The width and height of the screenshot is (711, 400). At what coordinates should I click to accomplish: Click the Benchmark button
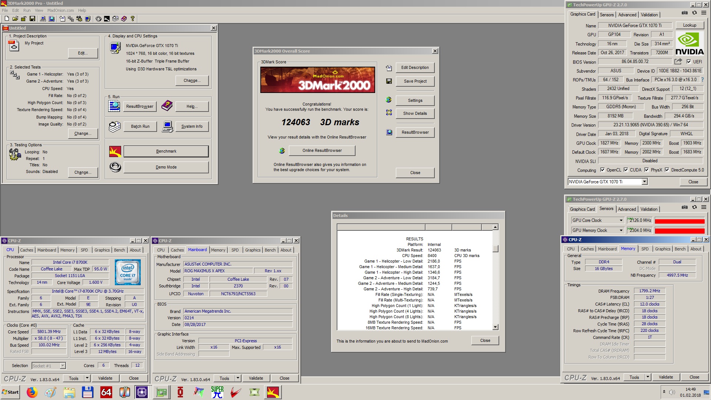click(x=166, y=151)
